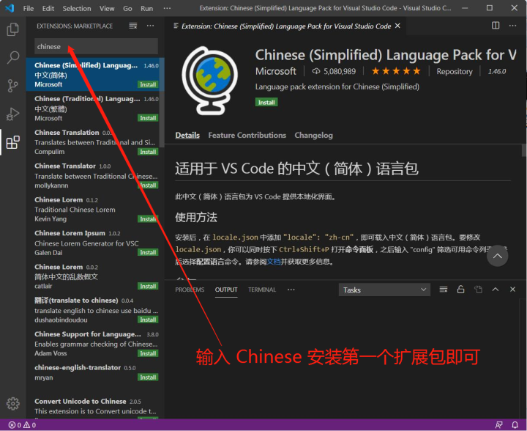Close the Chinese Language Pack extension tab
This screenshot has height=431, width=527.
[397, 26]
